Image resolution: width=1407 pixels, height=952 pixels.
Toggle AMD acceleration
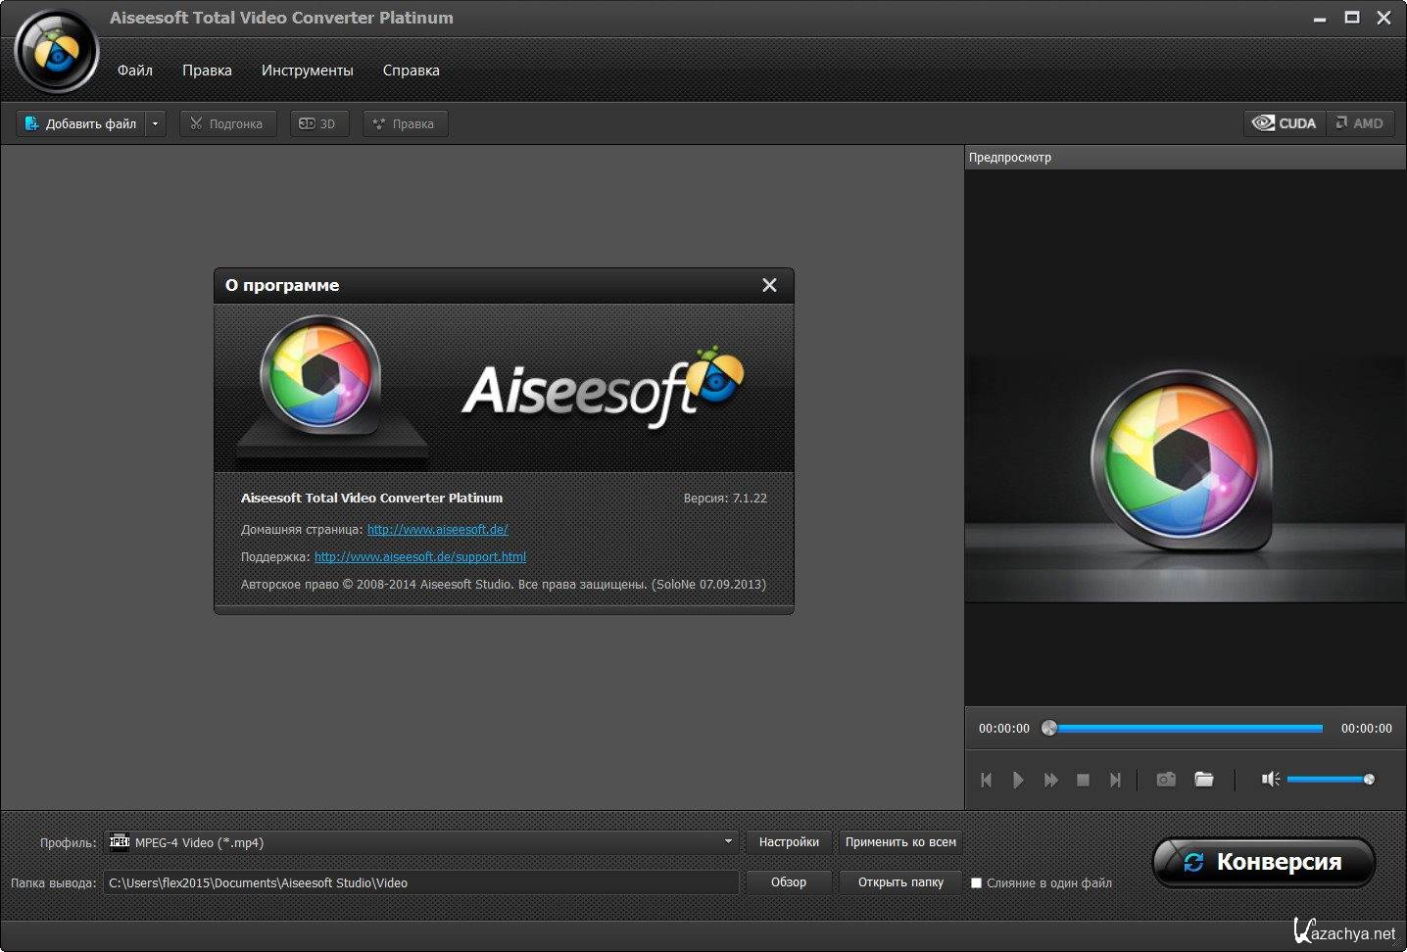point(1360,123)
